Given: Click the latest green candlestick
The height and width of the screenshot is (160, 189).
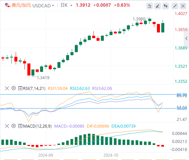Looking at the screenshot, I should (x=163, y=28).
